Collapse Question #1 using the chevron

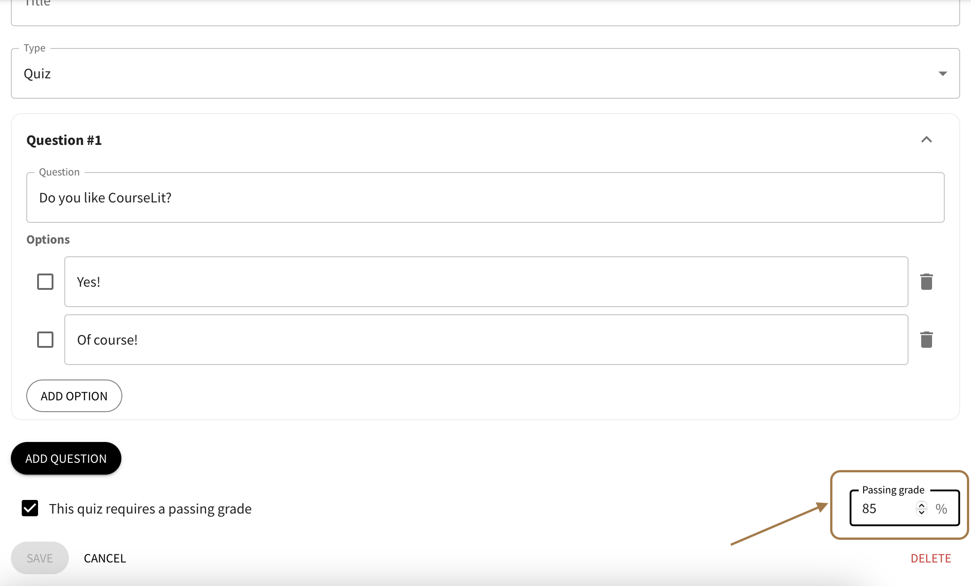click(x=926, y=140)
